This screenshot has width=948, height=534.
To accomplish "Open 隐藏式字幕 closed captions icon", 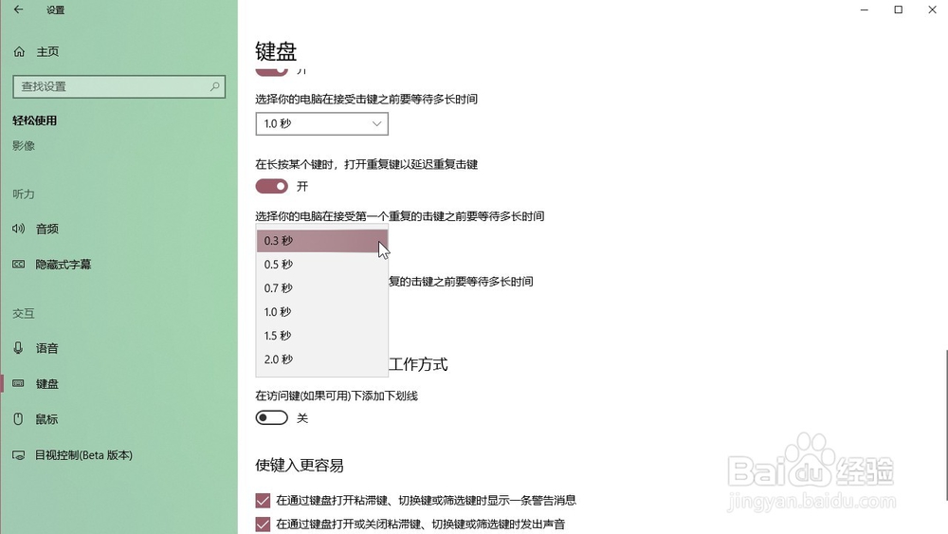I will click(18, 265).
